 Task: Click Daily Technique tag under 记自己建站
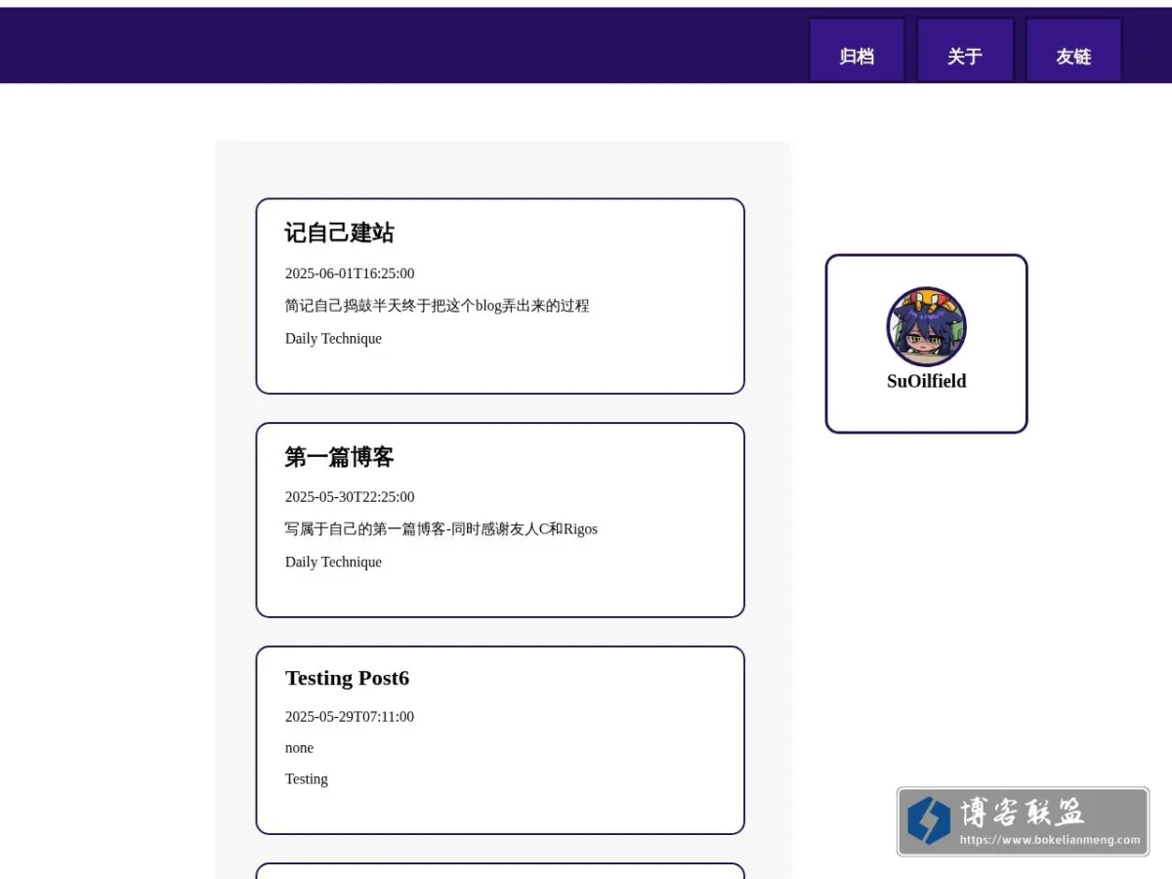(x=333, y=339)
